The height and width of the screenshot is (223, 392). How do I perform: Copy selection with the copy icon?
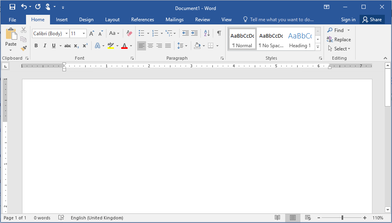(24, 39)
